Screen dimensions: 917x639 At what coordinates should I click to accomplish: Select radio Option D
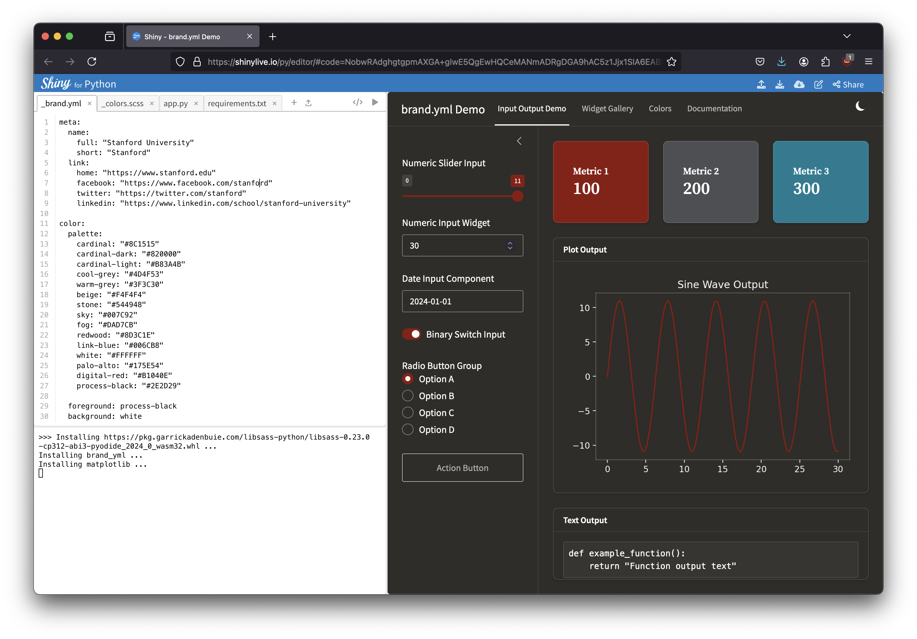pyautogui.click(x=407, y=429)
